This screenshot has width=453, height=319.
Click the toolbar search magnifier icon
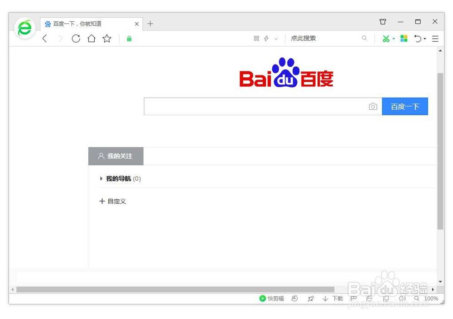click(x=364, y=38)
